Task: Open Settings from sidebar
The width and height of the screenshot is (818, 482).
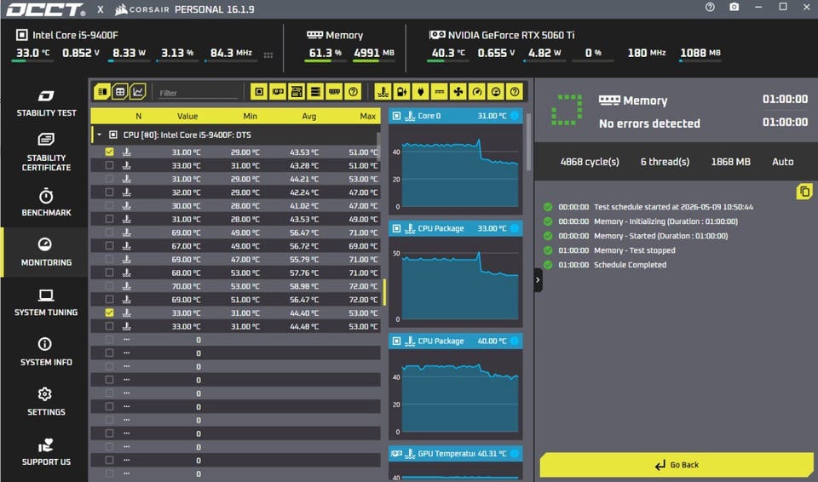Action: coord(46,402)
